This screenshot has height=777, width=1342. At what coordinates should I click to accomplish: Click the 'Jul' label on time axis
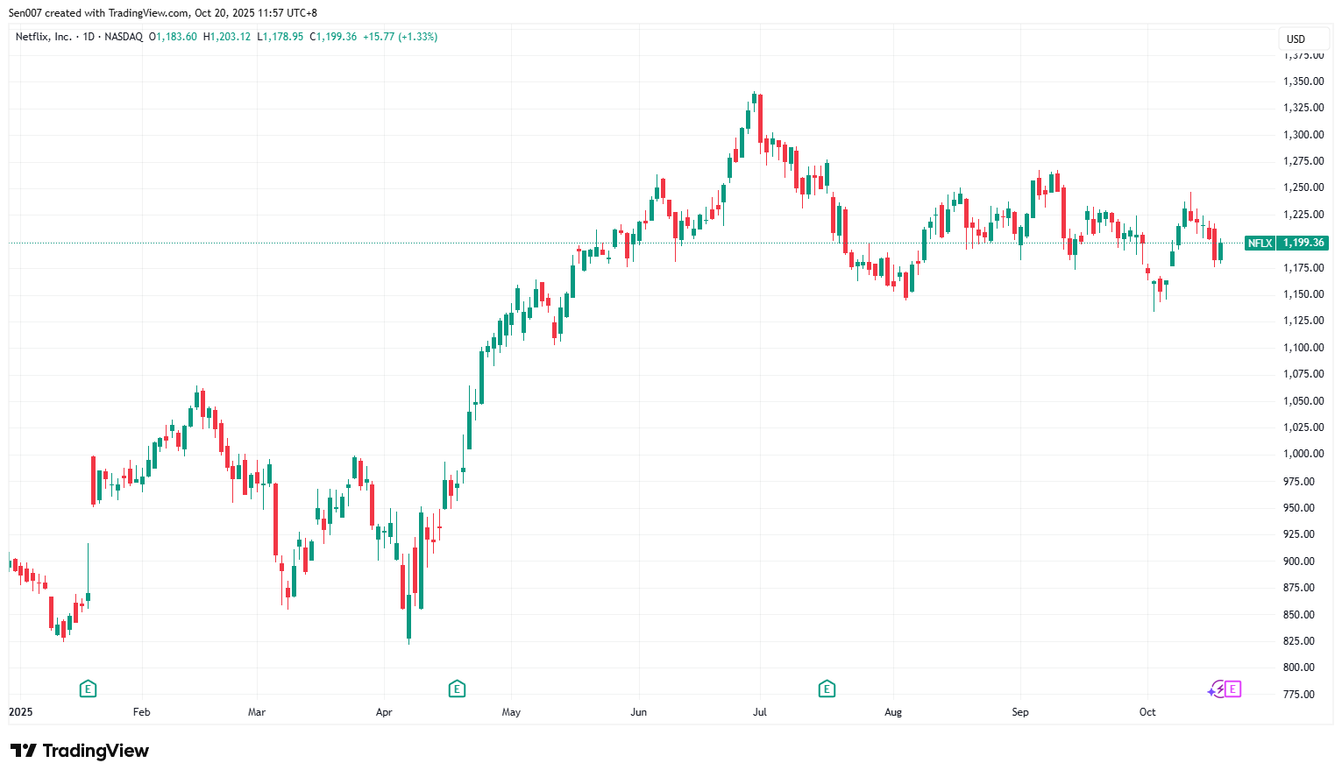tap(760, 712)
